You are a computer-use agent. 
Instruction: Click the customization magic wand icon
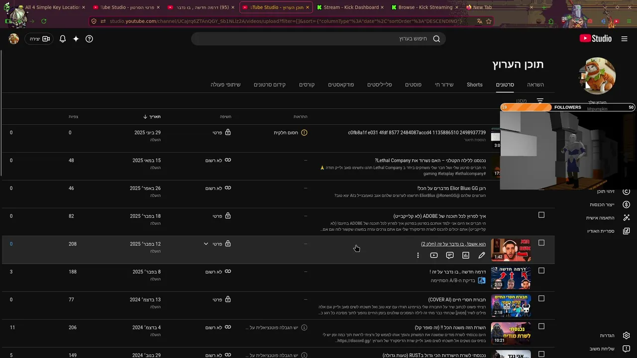[x=627, y=218]
